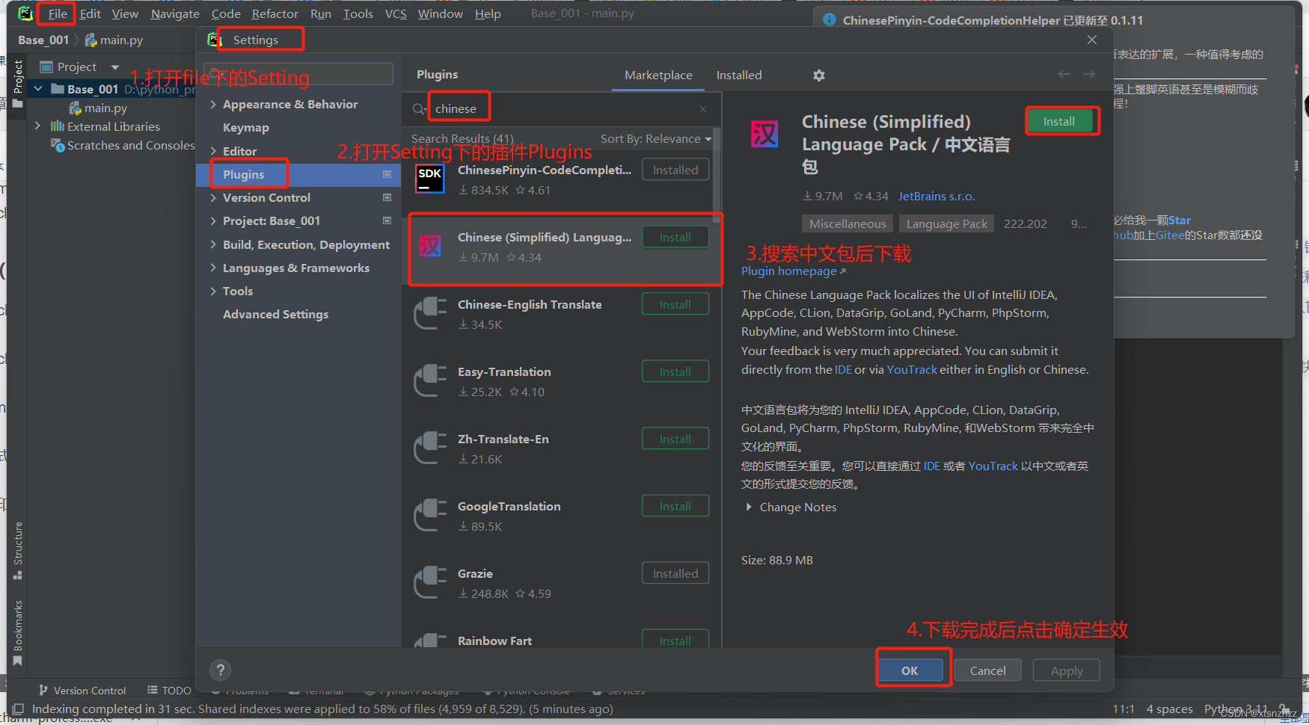Expand Version Control settings

pos(213,197)
